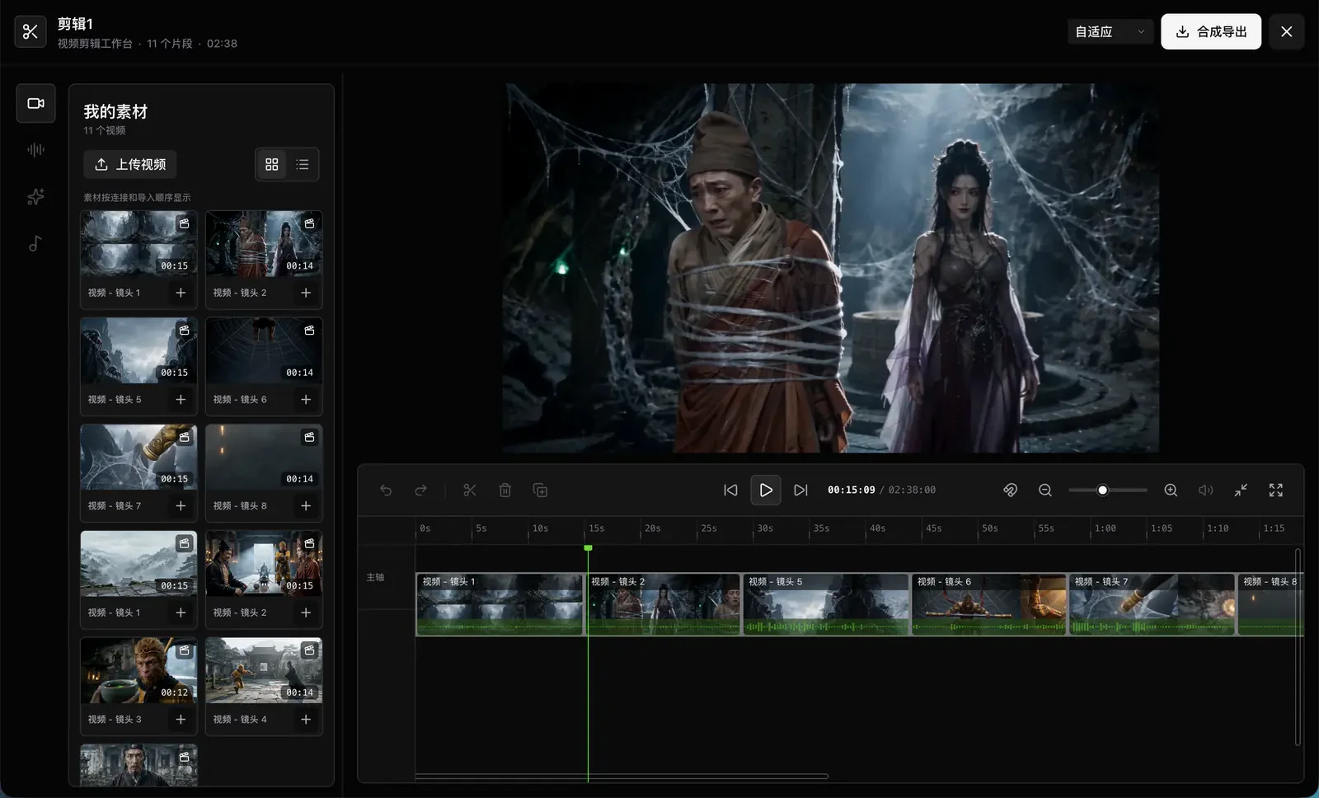Click the 剪辑1 project title
The image size is (1319, 798).
click(75, 24)
